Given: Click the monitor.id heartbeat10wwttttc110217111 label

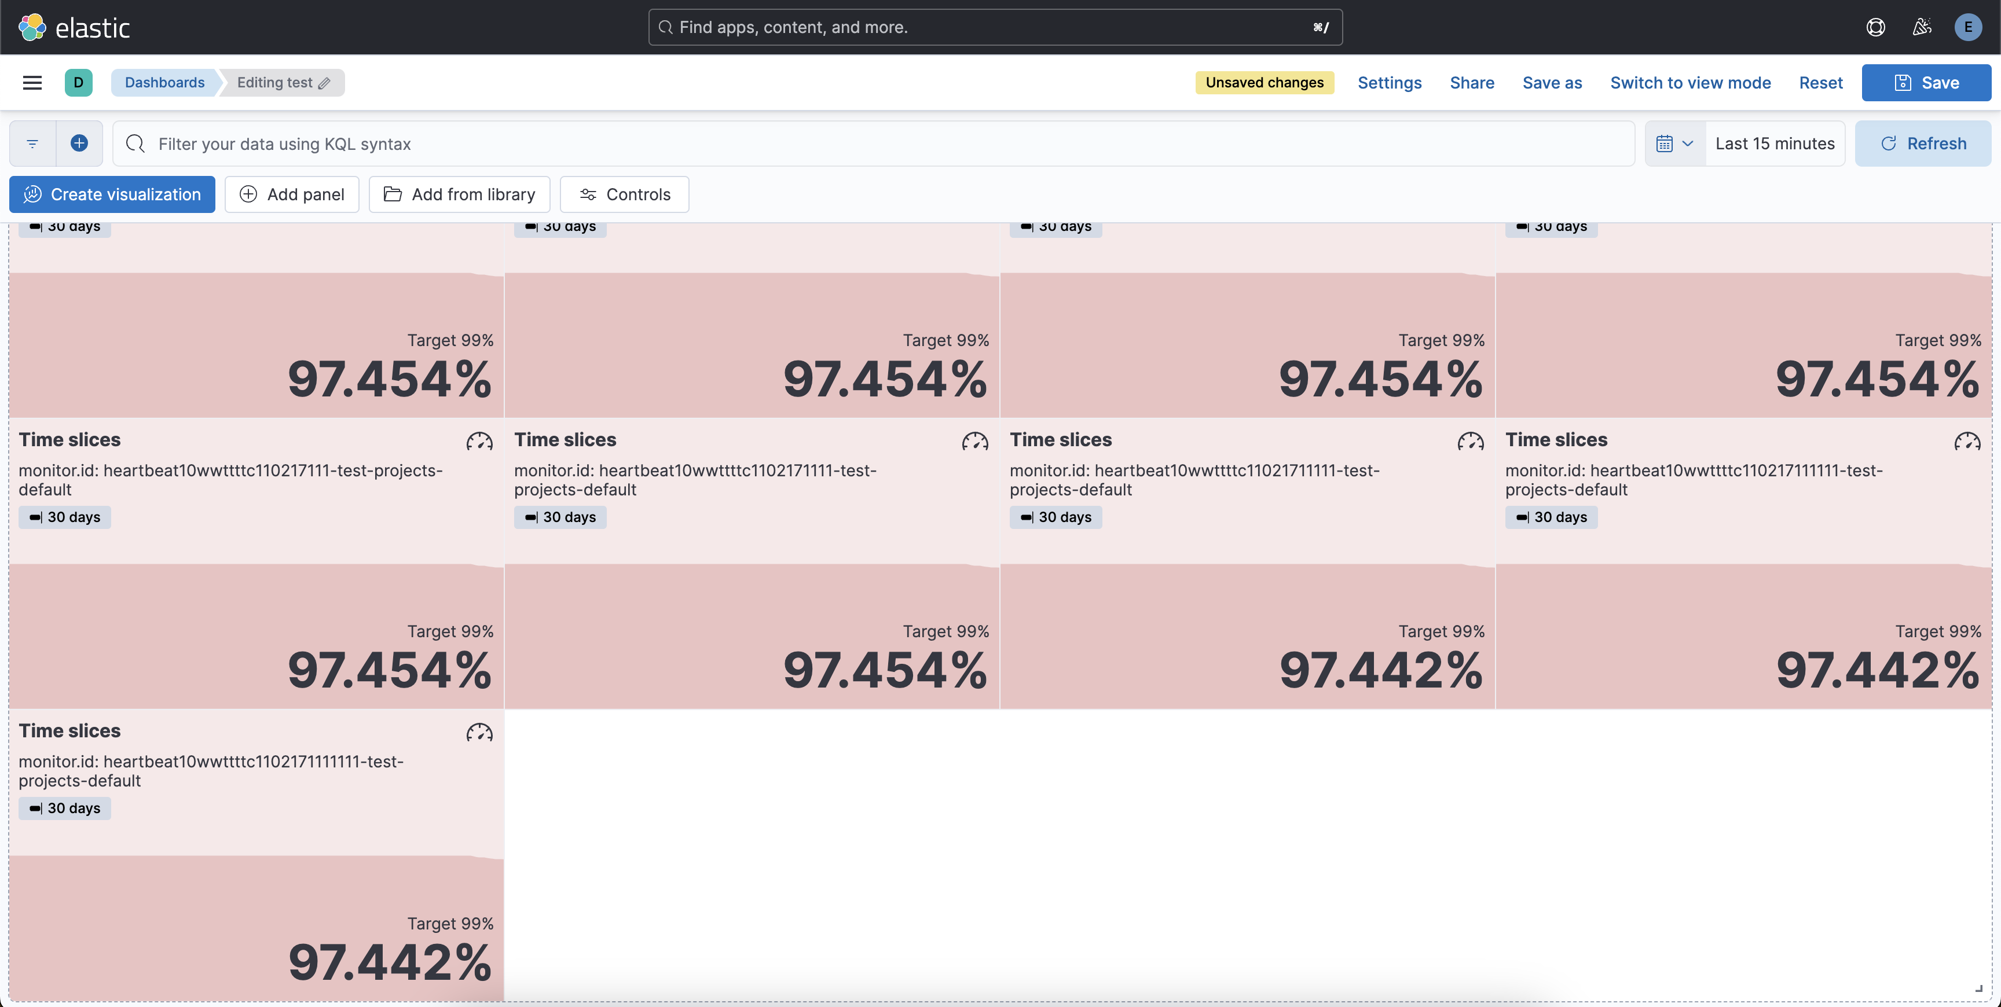Looking at the screenshot, I should point(230,480).
